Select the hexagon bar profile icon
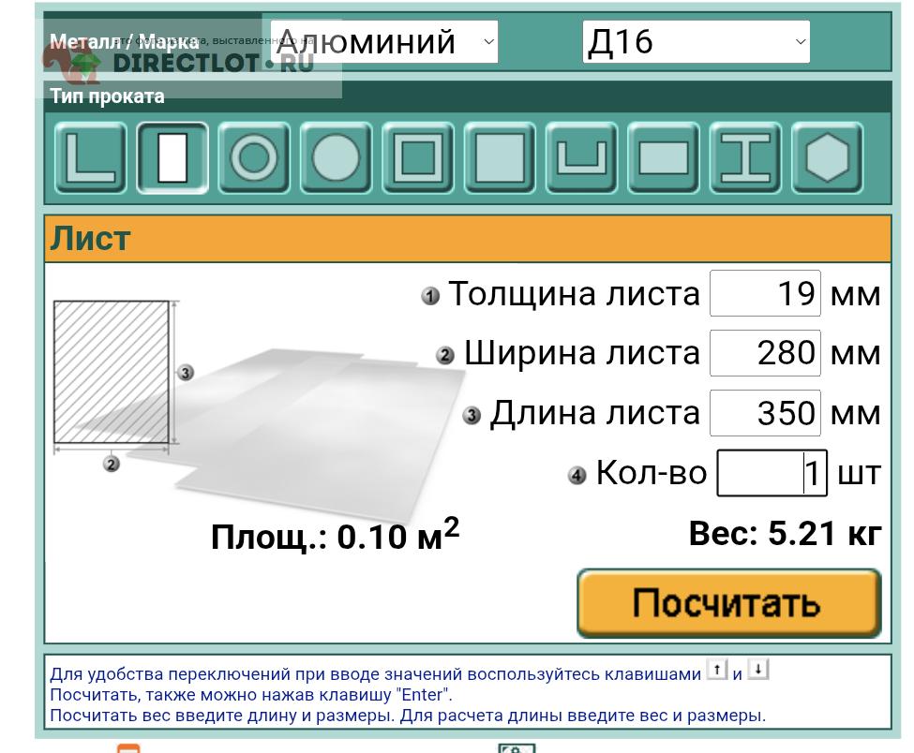914x753 pixels. 827,157
